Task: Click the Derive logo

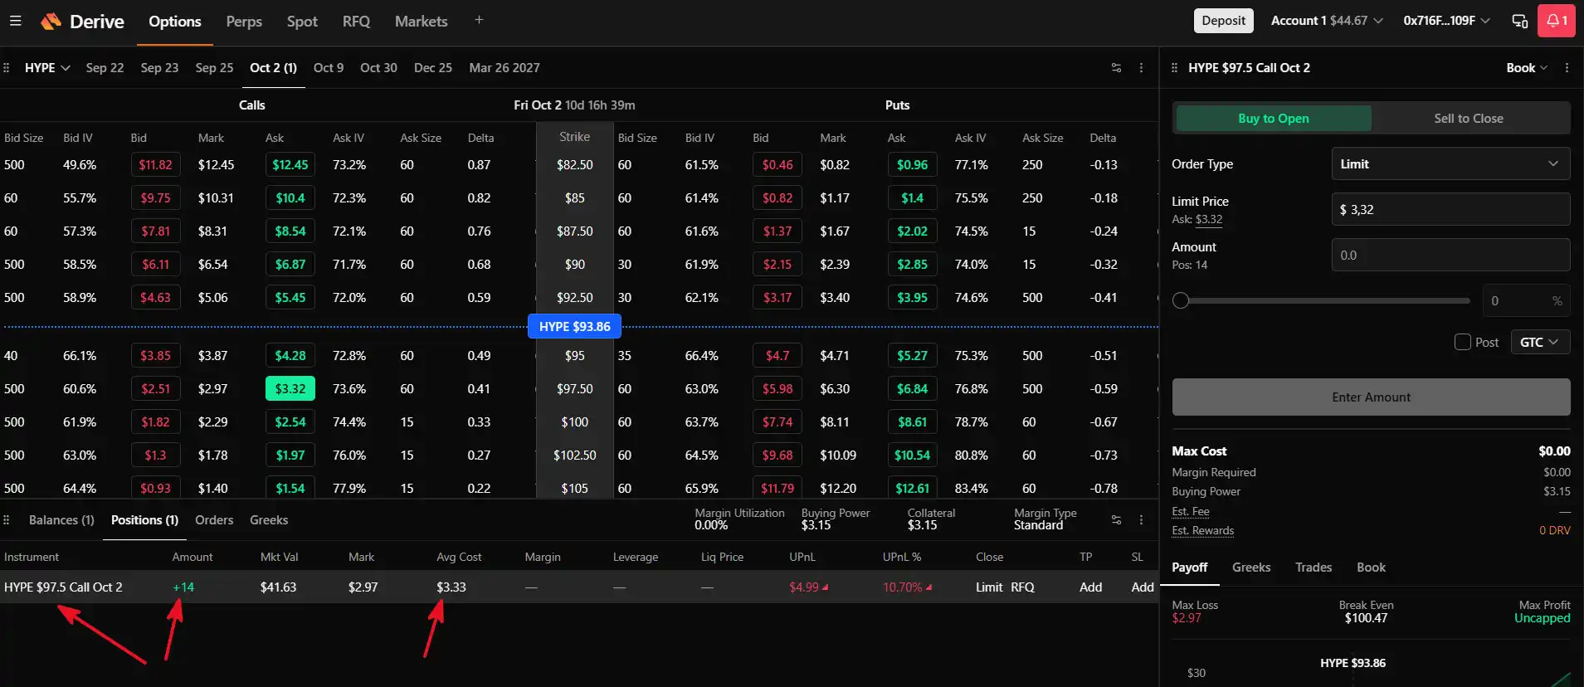Action: (x=82, y=22)
